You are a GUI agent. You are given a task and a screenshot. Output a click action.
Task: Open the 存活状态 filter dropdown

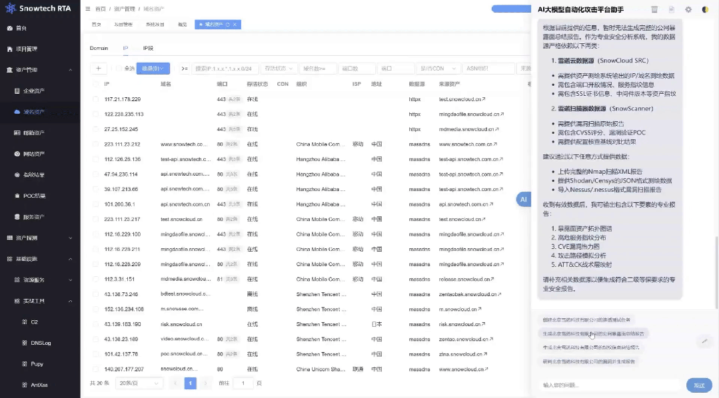click(x=279, y=69)
